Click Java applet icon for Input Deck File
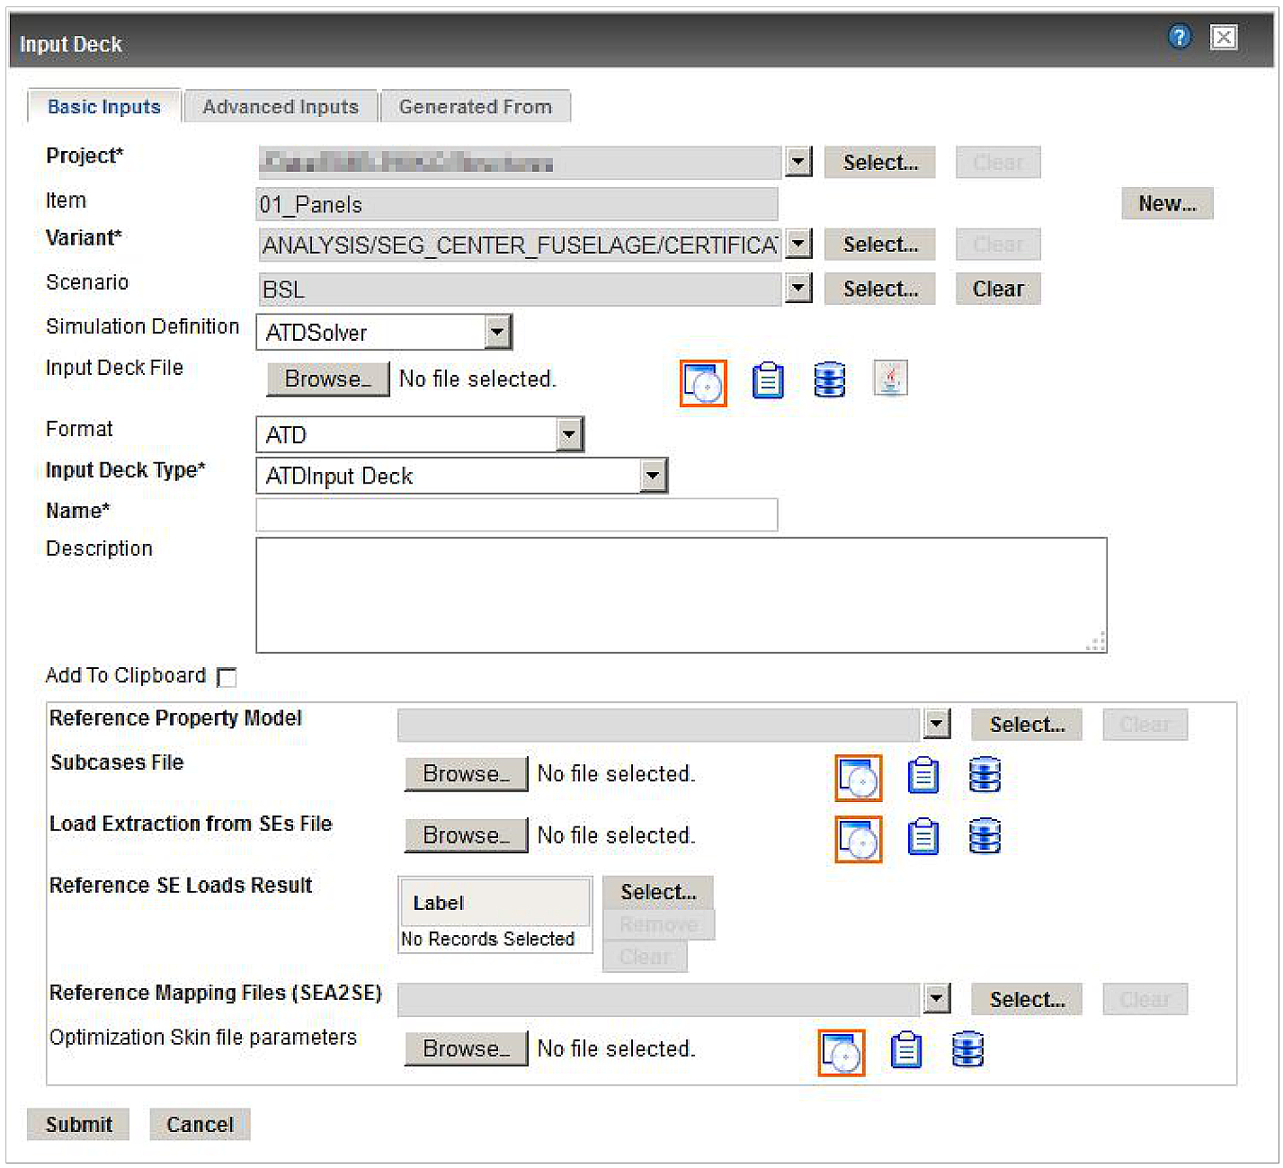The height and width of the screenshot is (1168, 1283). pos(890,379)
